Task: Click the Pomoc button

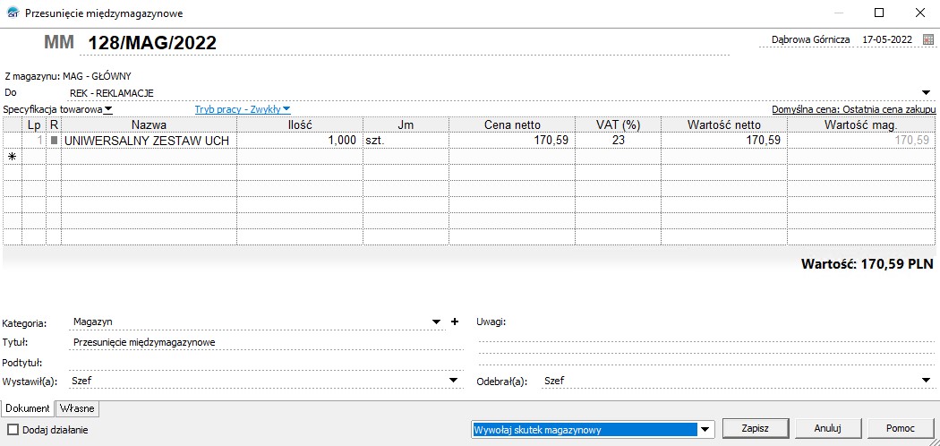Action: click(x=900, y=428)
